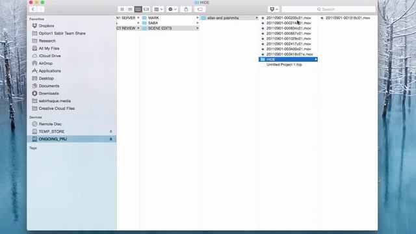Select 20110901-000200c01.mov file
The width and height of the screenshot is (416, 234).
point(289,18)
